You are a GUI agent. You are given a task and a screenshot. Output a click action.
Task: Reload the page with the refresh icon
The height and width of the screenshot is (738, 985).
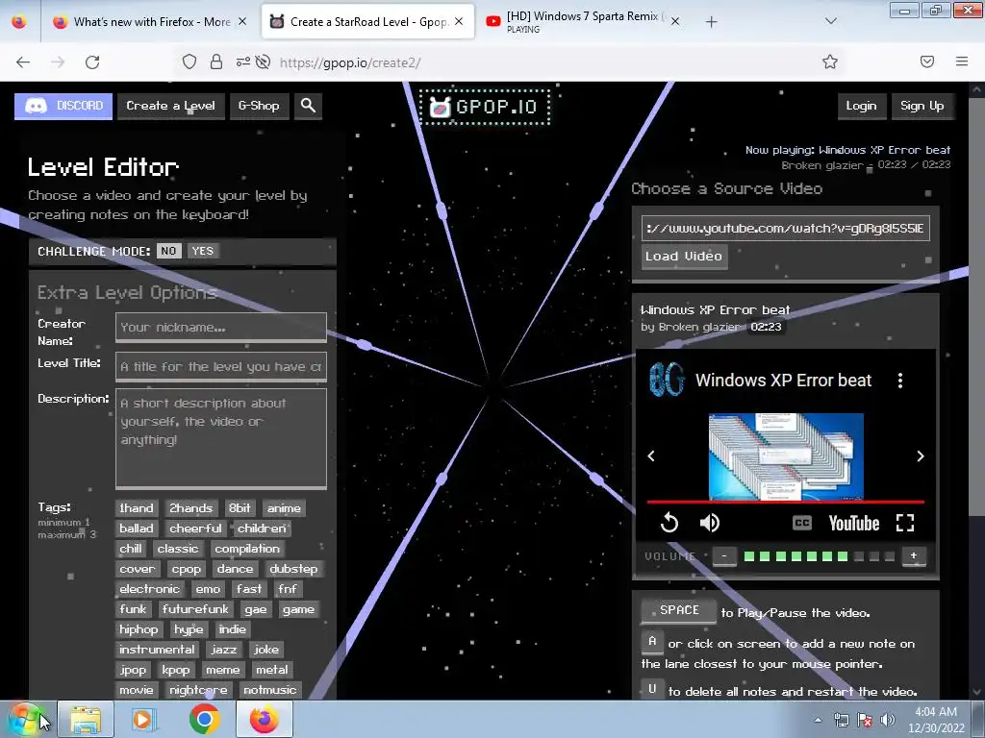[92, 61]
